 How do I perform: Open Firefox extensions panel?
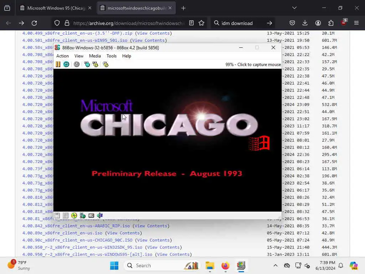point(331,23)
